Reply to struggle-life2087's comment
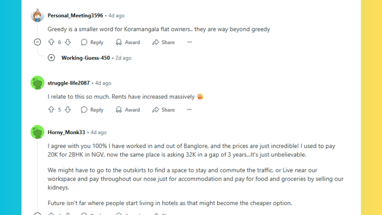382x215 pixels. 92,110
